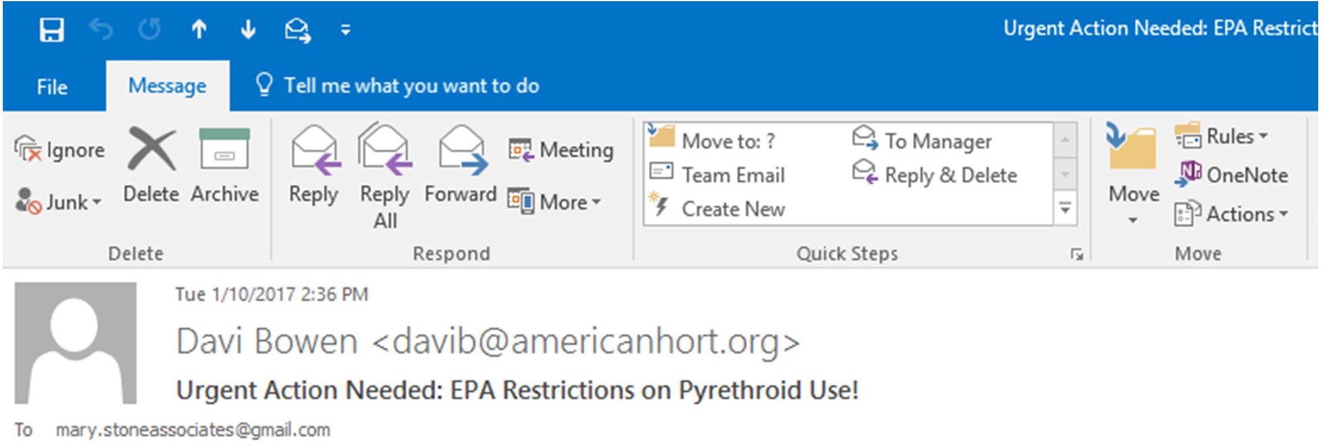This screenshot has height=446, width=1325.
Task: Expand the Quick Steps gallery list
Action: click(1065, 209)
